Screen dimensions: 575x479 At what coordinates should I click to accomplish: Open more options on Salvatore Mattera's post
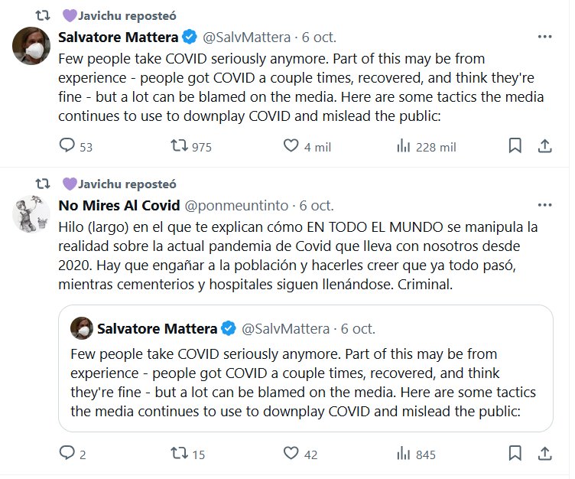pos(544,37)
